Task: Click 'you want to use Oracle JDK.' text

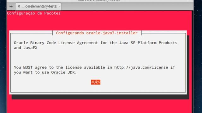Action: click(45, 73)
